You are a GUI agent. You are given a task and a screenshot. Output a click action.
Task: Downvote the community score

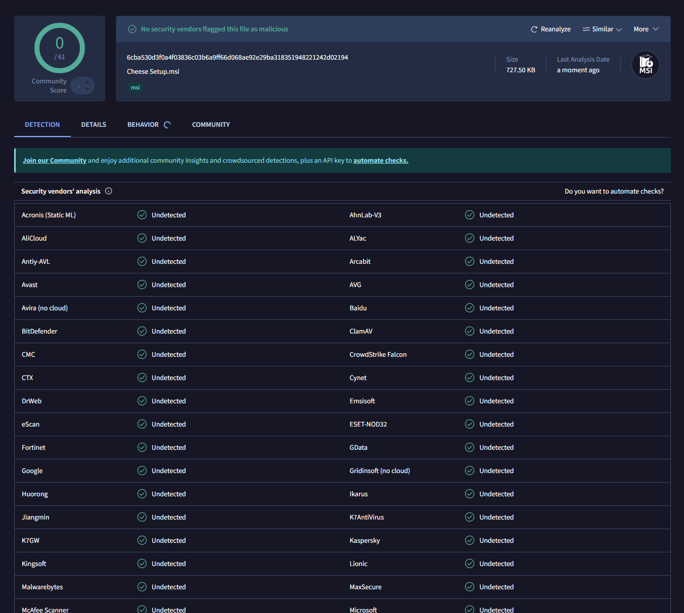point(87,89)
